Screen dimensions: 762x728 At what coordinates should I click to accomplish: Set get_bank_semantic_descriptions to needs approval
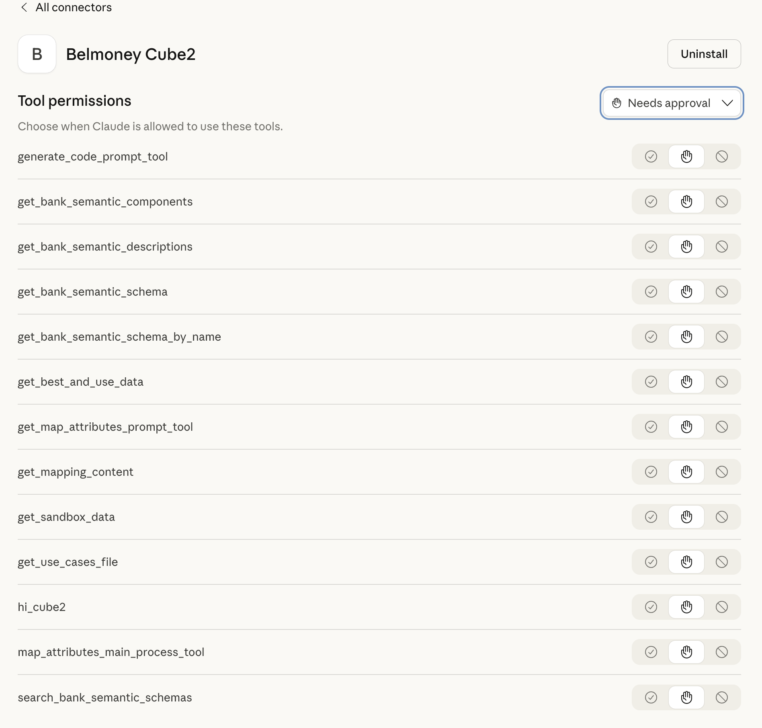pos(686,247)
